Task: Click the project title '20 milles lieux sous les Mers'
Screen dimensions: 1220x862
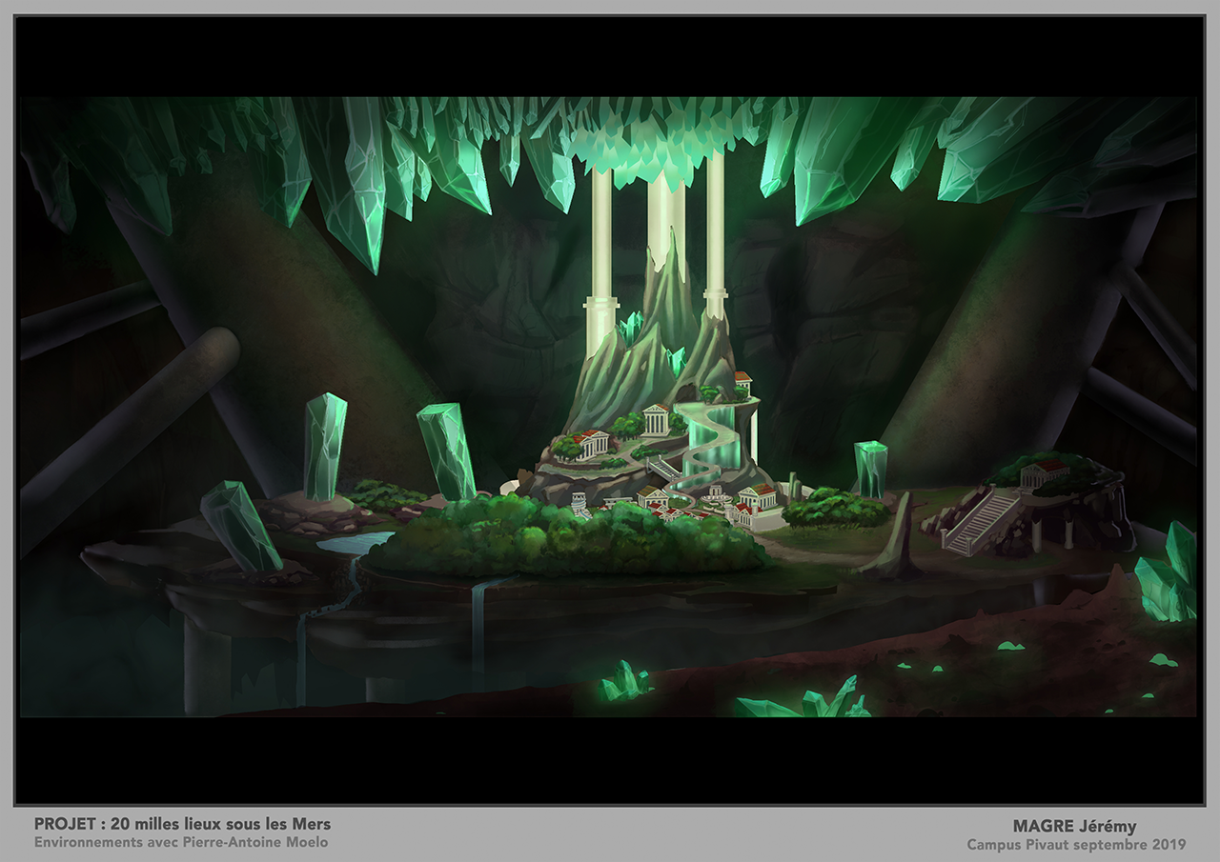Action: point(221,824)
